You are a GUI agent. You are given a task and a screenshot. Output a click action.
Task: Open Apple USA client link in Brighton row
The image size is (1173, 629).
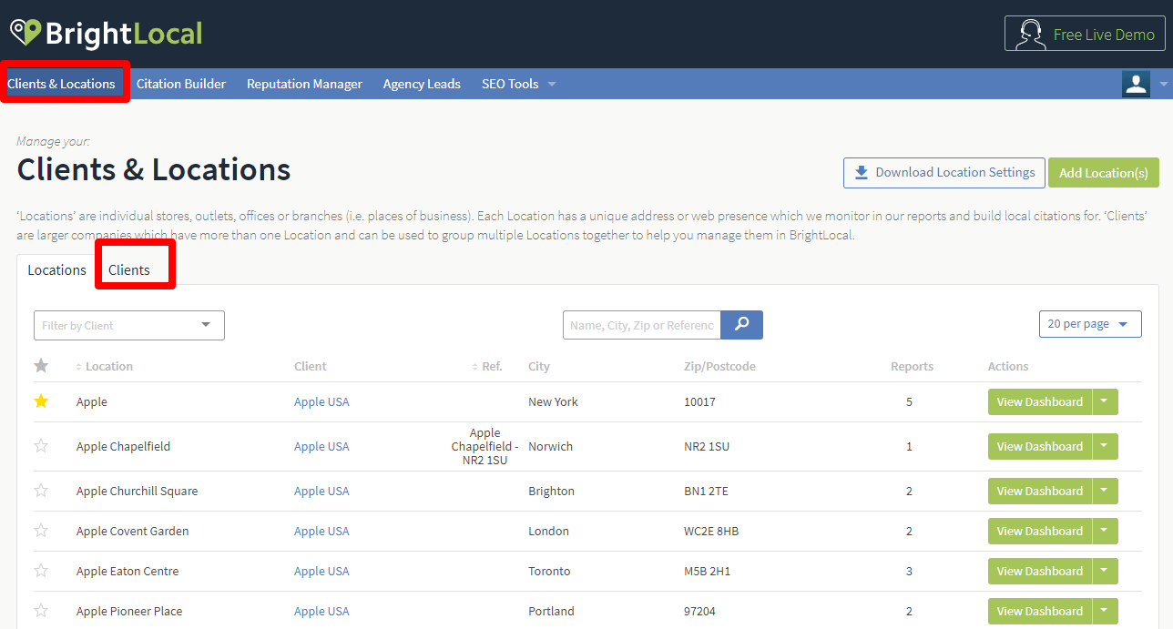(x=321, y=491)
